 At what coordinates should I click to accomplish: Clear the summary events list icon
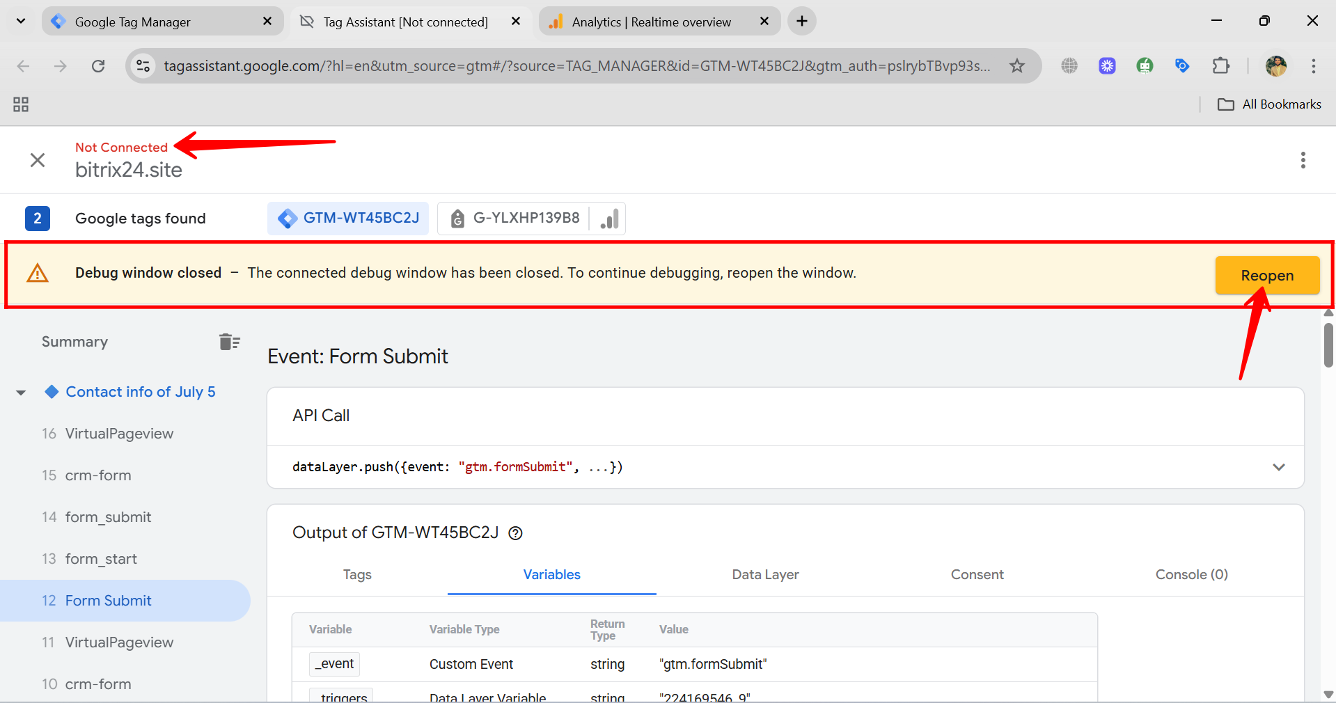(x=229, y=342)
